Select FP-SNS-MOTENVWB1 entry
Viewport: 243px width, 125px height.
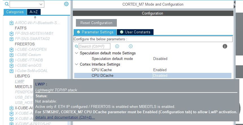[34, 33]
